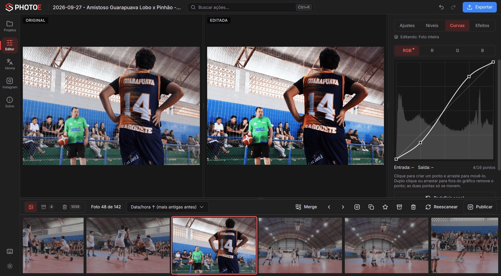Select the B curve channel

(x=482, y=51)
